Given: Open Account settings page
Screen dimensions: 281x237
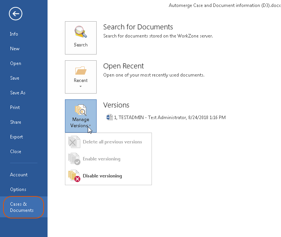Looking at the screenshot, I should coord(19,175).
